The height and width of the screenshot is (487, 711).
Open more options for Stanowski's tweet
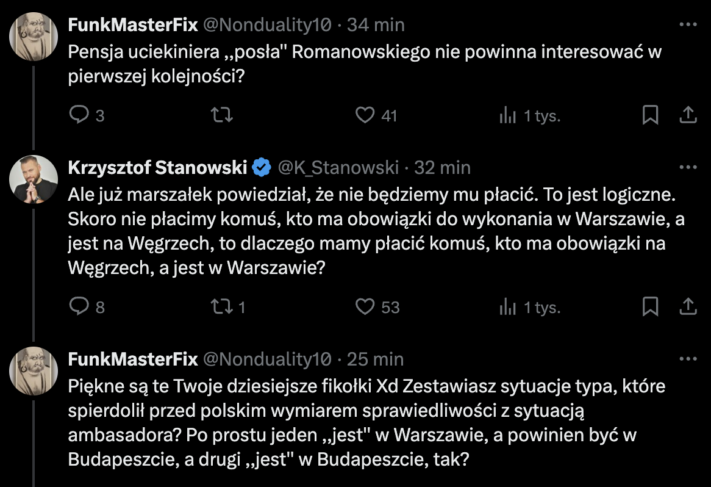(x=688, y=167)
